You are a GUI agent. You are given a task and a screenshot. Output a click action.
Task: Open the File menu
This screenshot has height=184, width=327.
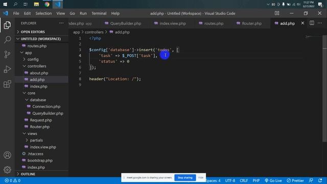point(16,13)
